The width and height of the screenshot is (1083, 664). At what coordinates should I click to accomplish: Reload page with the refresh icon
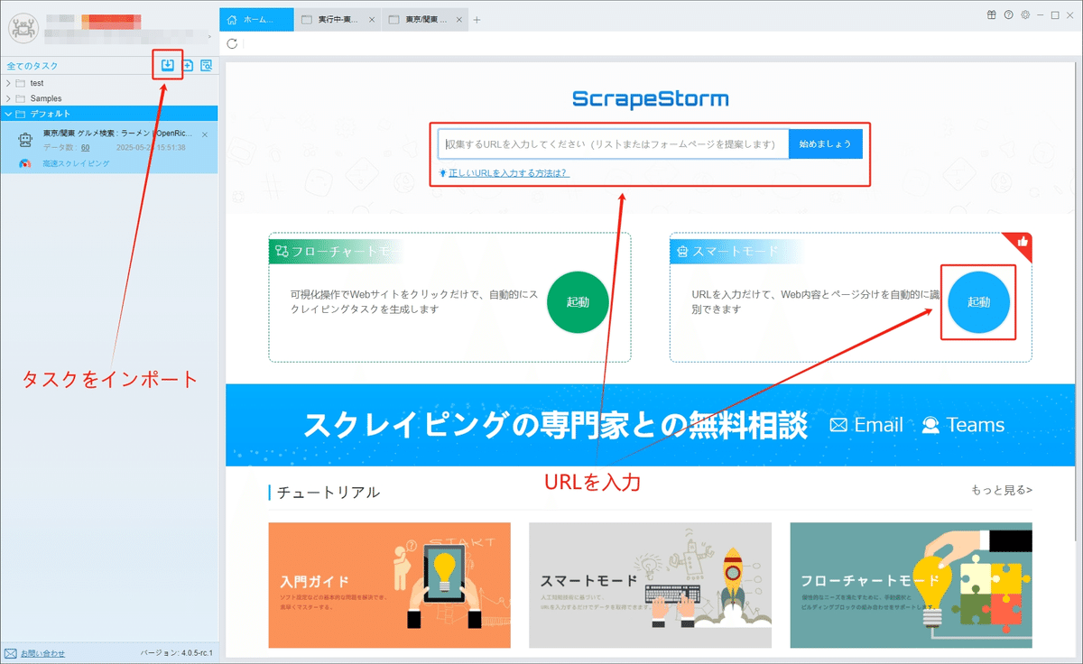click(233, 43)
